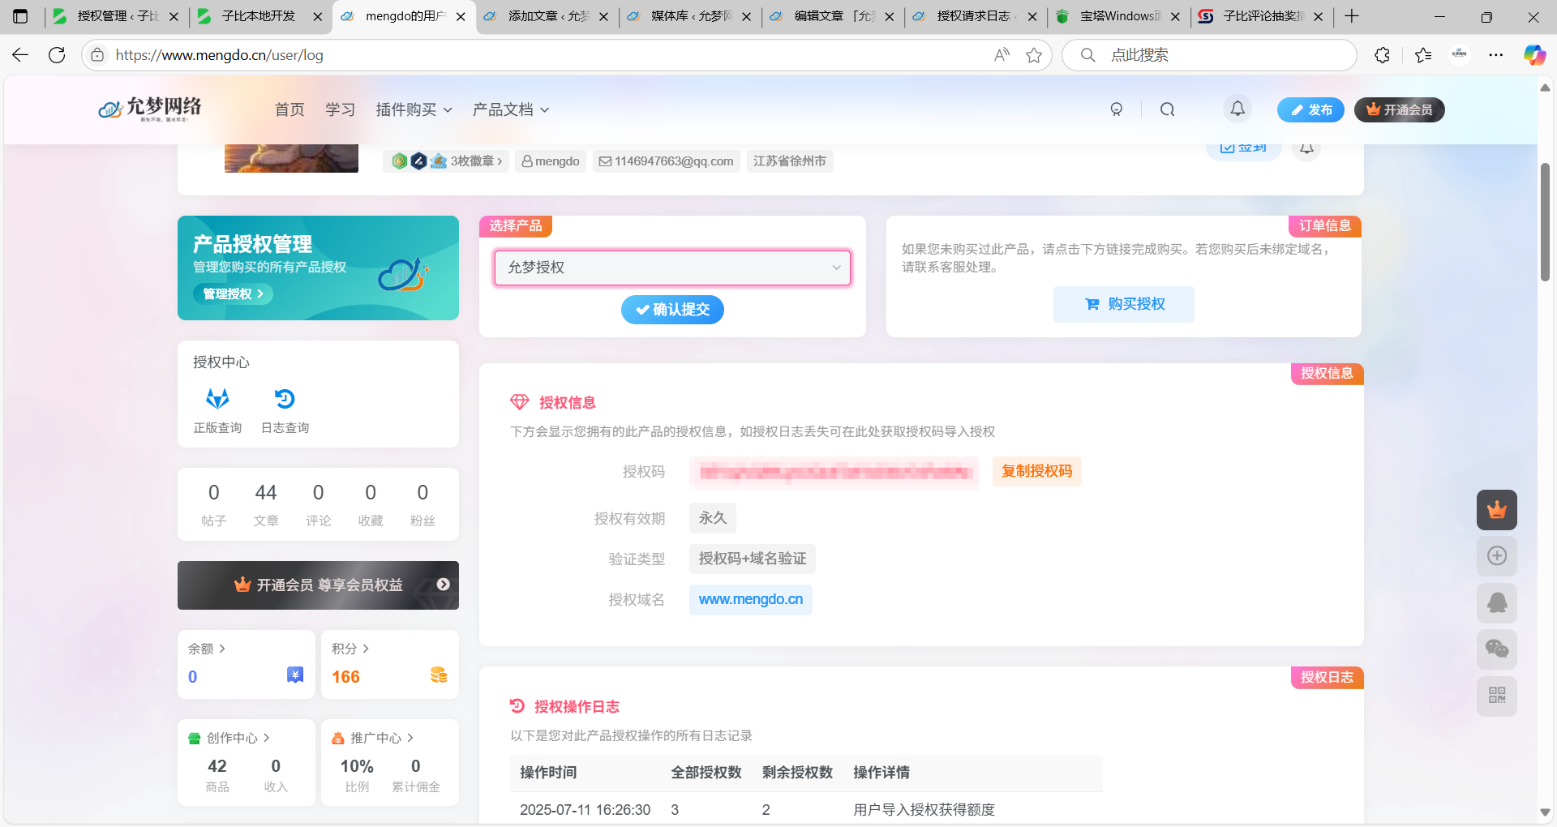This screenshot has width=1557, height=827.
Task: Click the points coin stack icon
Action: click(x=439, y=675)
